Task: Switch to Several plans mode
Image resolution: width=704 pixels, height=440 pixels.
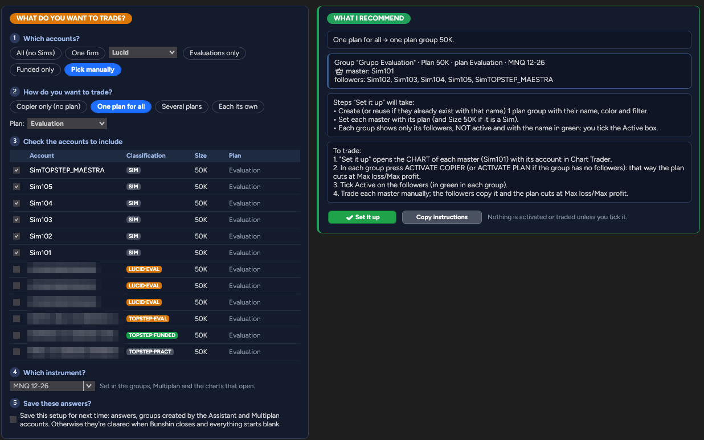Action: tap(182, 106)
